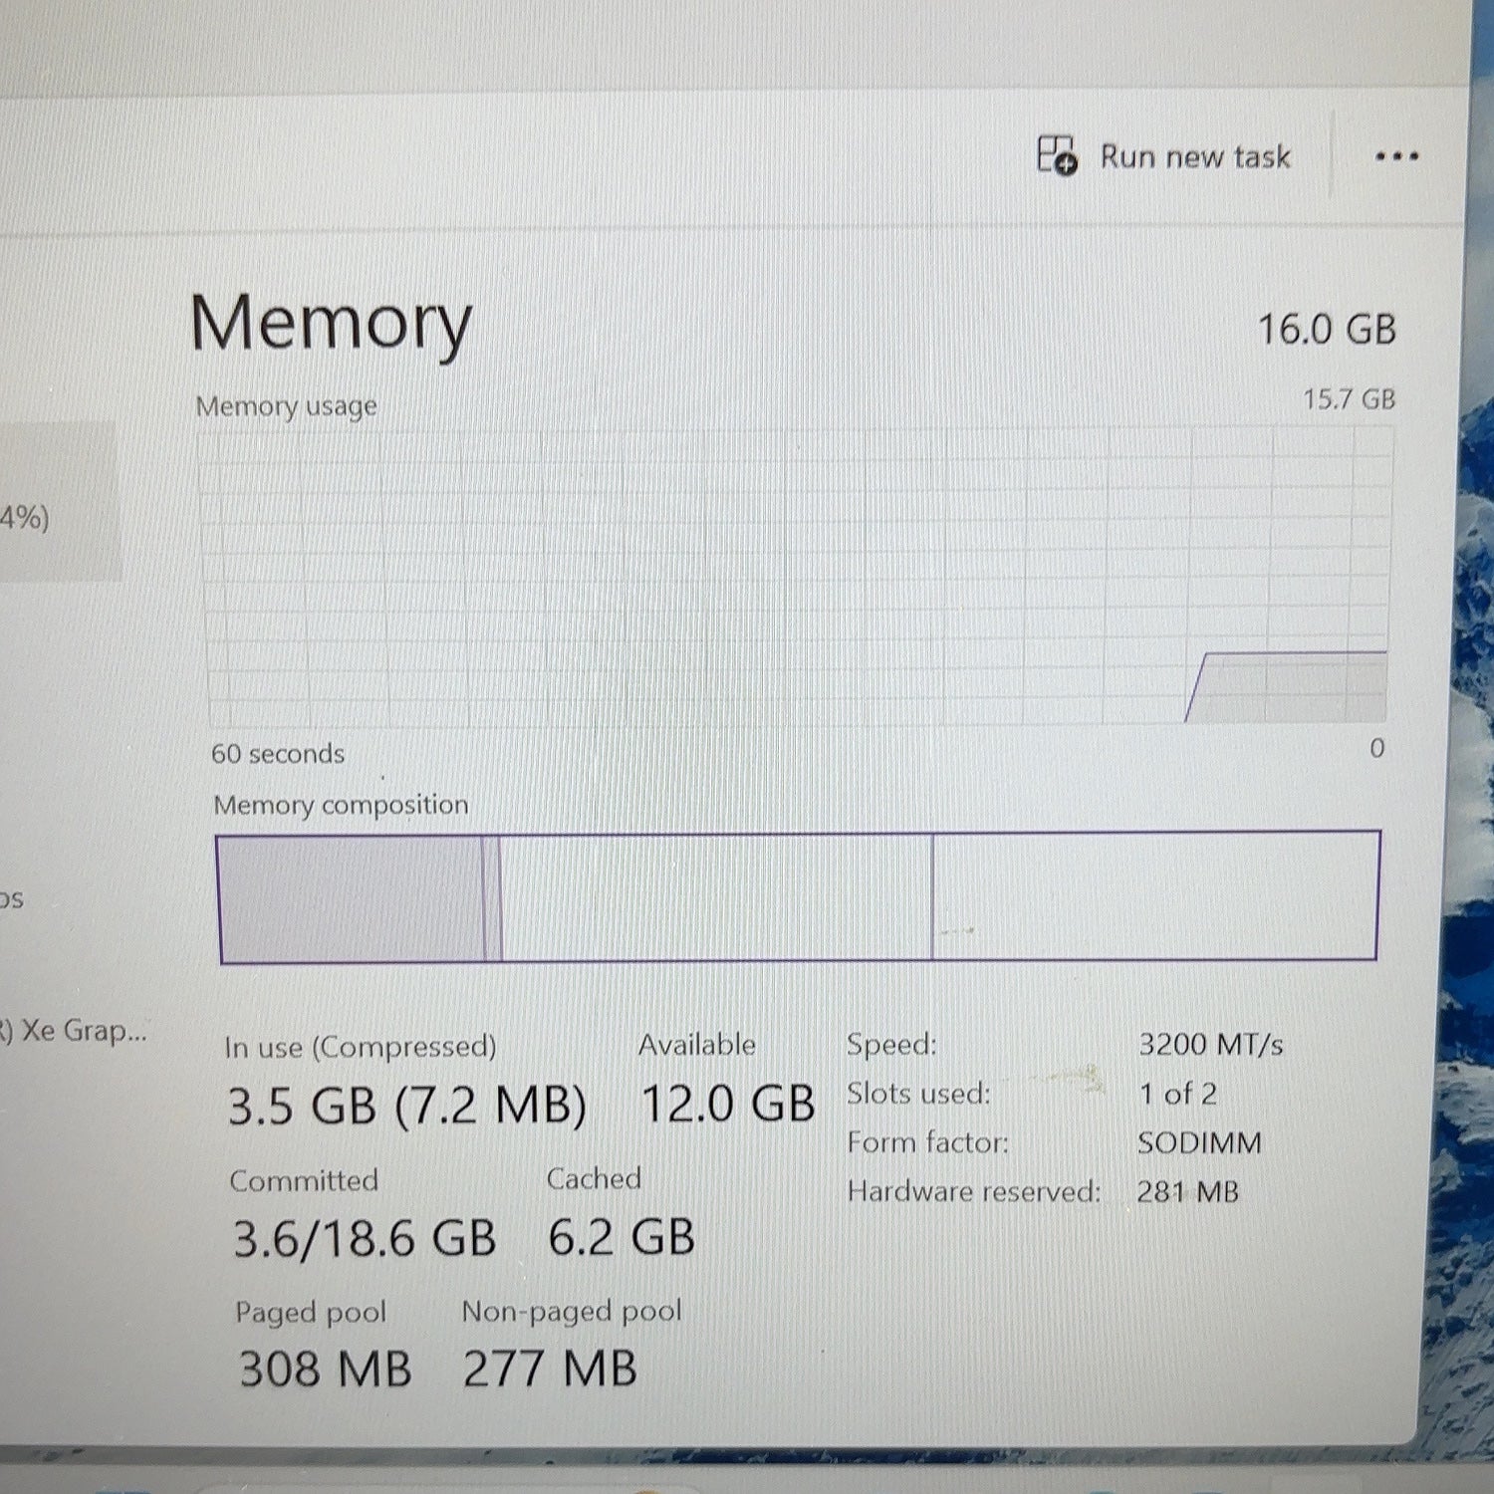This screenshot has width=1494, height=1494.
Task: Click the 3200 MT/s speed value
Action: [1211, 1044]
